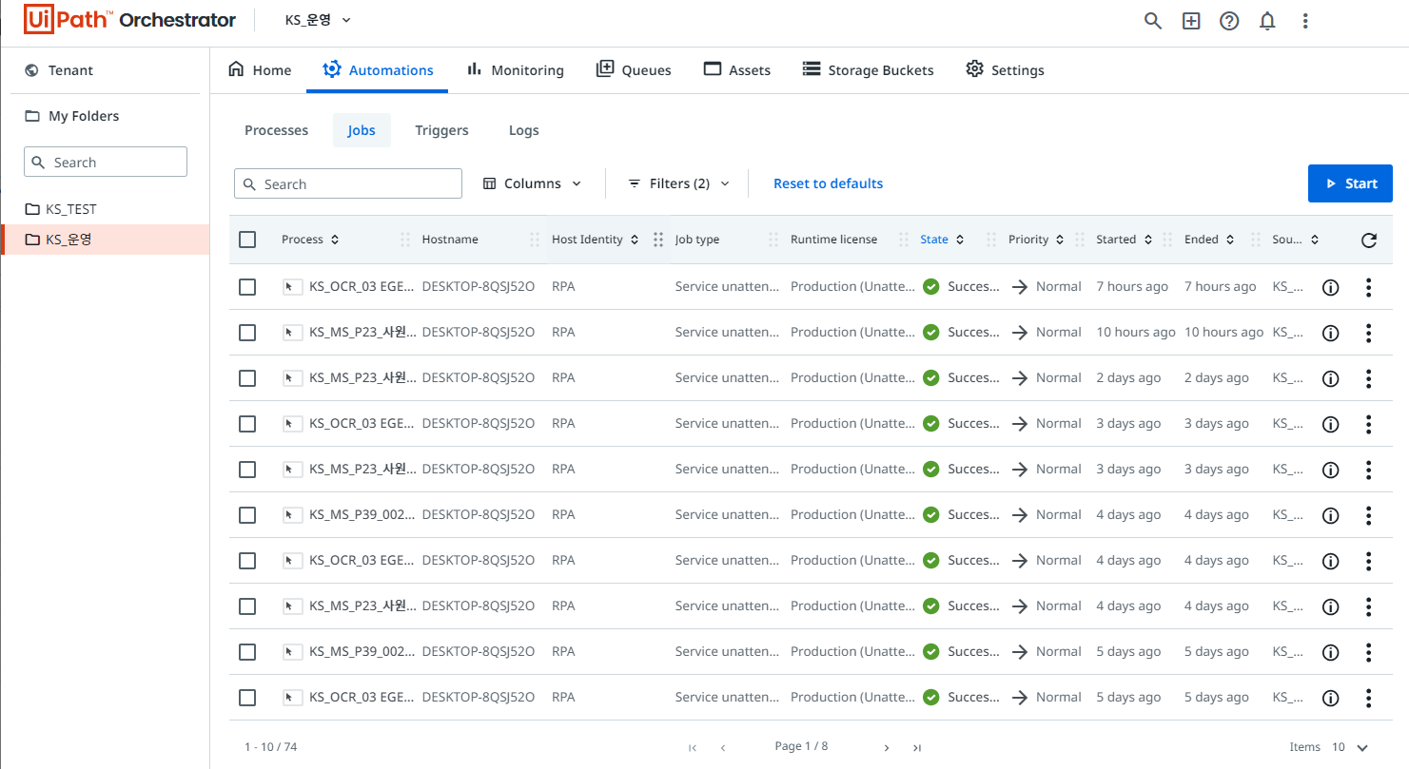1409x769 pixels.
Task: Sort by the Ended column
Action: coord(1209,240)
